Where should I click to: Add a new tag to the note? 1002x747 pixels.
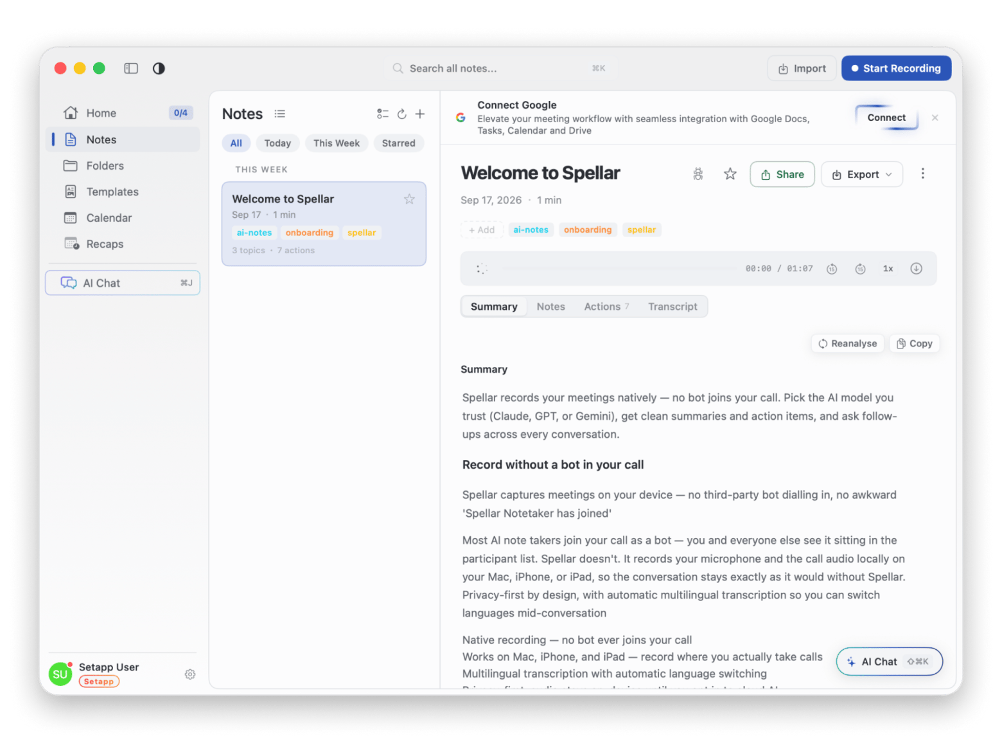pos(482,230)
